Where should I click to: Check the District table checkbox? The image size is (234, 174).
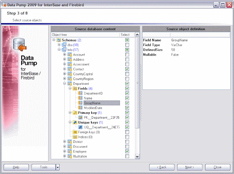coord(127,141)
